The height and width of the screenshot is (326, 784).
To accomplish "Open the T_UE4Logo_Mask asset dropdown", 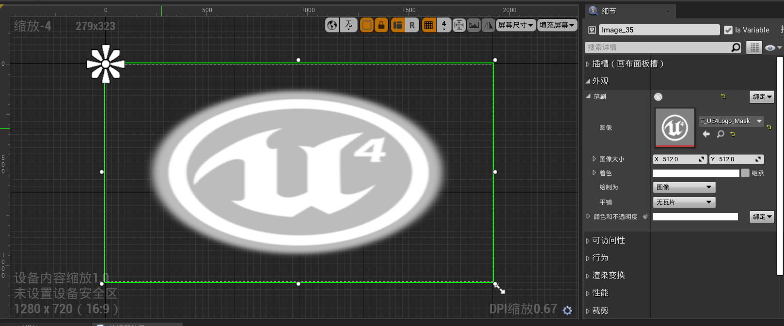I will [x=731, y=121].
